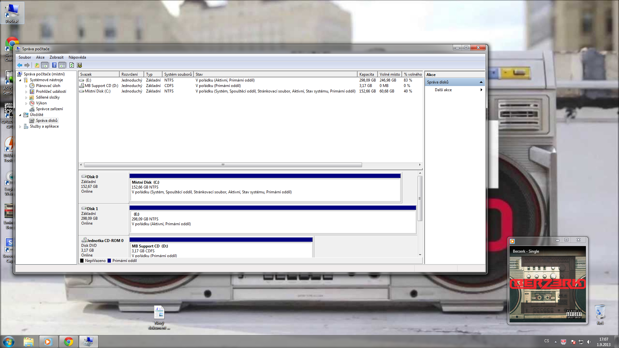Expand the Výkon node
Screen dimensions: 619x348
tap(26, 103)
